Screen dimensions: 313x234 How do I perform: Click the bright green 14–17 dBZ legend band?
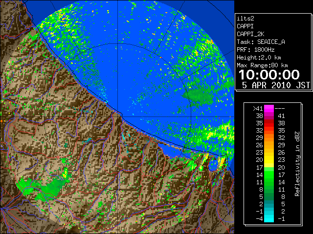[x=269, y=175]
